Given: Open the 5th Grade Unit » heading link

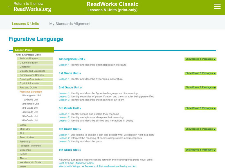Looking at the screenshot, I should 70,150.
